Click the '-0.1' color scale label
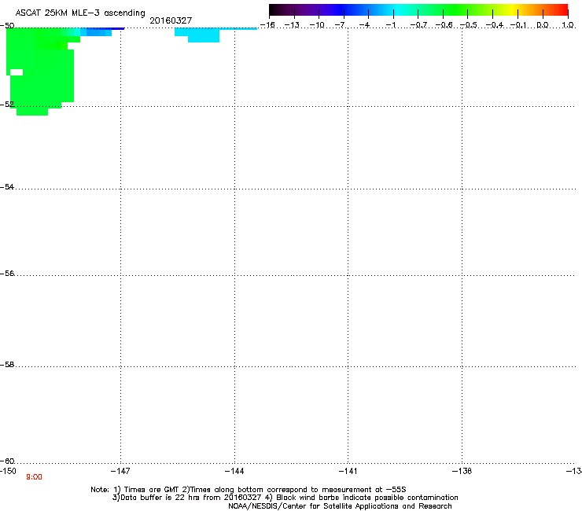Viewport: 582px width, 511px height. pos(519,25)
